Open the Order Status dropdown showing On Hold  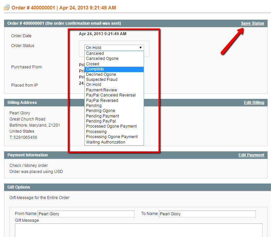pyautogui.click(x=114, y=48)
